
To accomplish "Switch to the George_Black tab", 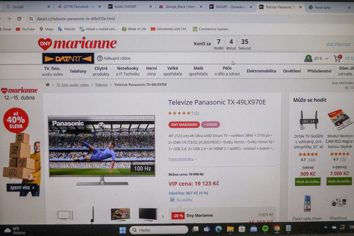I will pos(180,7).
